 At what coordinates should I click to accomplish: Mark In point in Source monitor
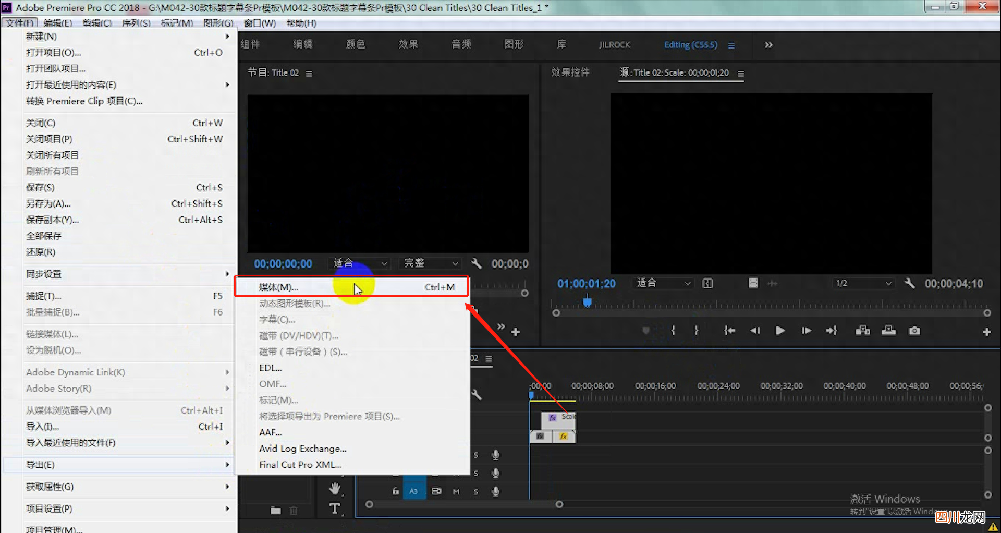click(x=673, y=331)
